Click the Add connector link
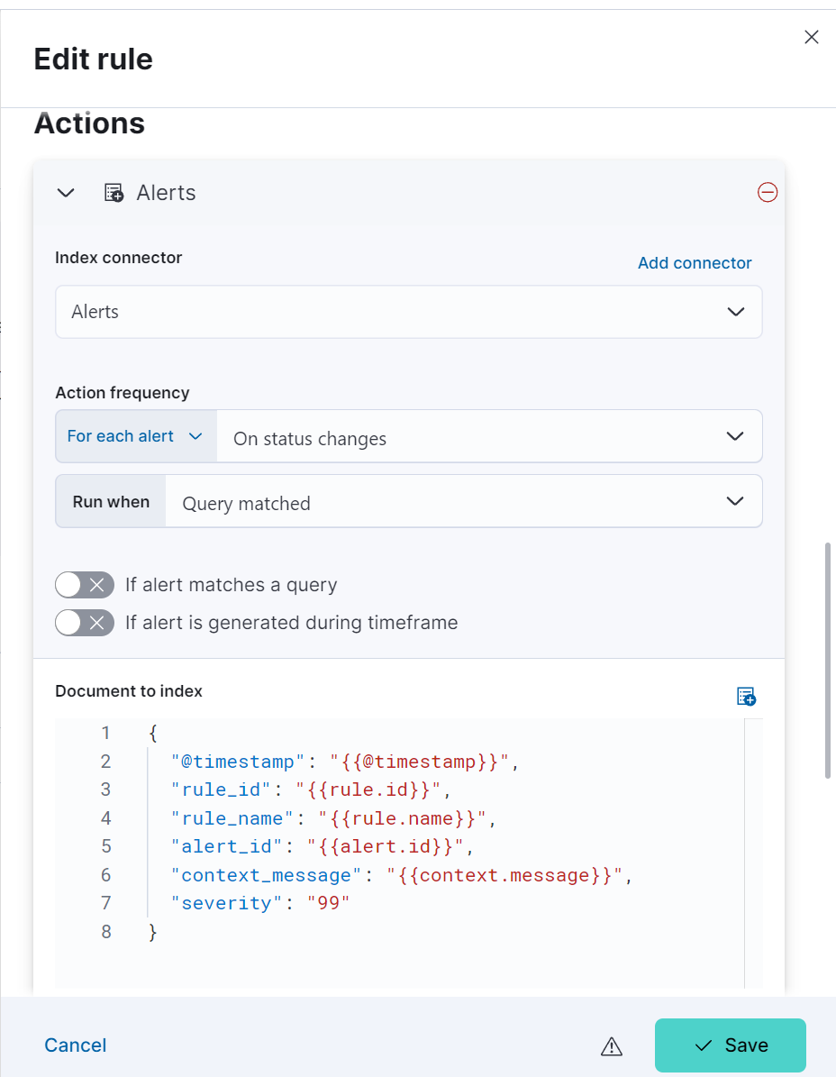 click(x=695, y=263)
